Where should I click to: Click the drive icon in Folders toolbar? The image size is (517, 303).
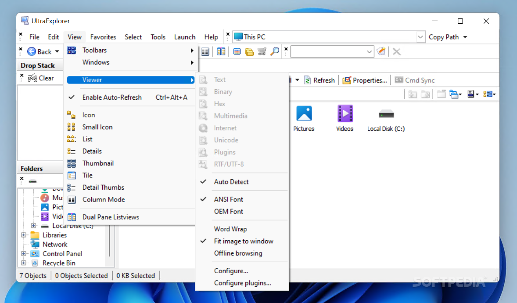[x=32, y=181]
